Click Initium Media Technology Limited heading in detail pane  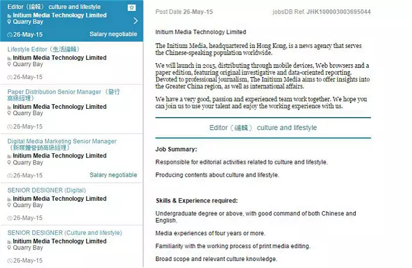[x=201, y=32]
